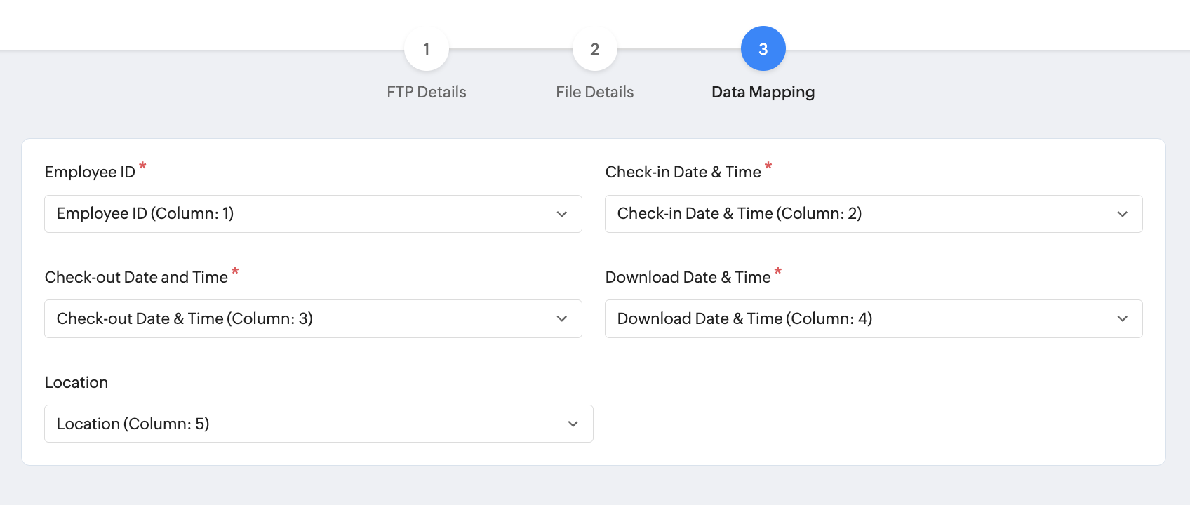Click the Check-out Date and Time field label
This screenshot has width=1190, height=505.
point(136,277)
